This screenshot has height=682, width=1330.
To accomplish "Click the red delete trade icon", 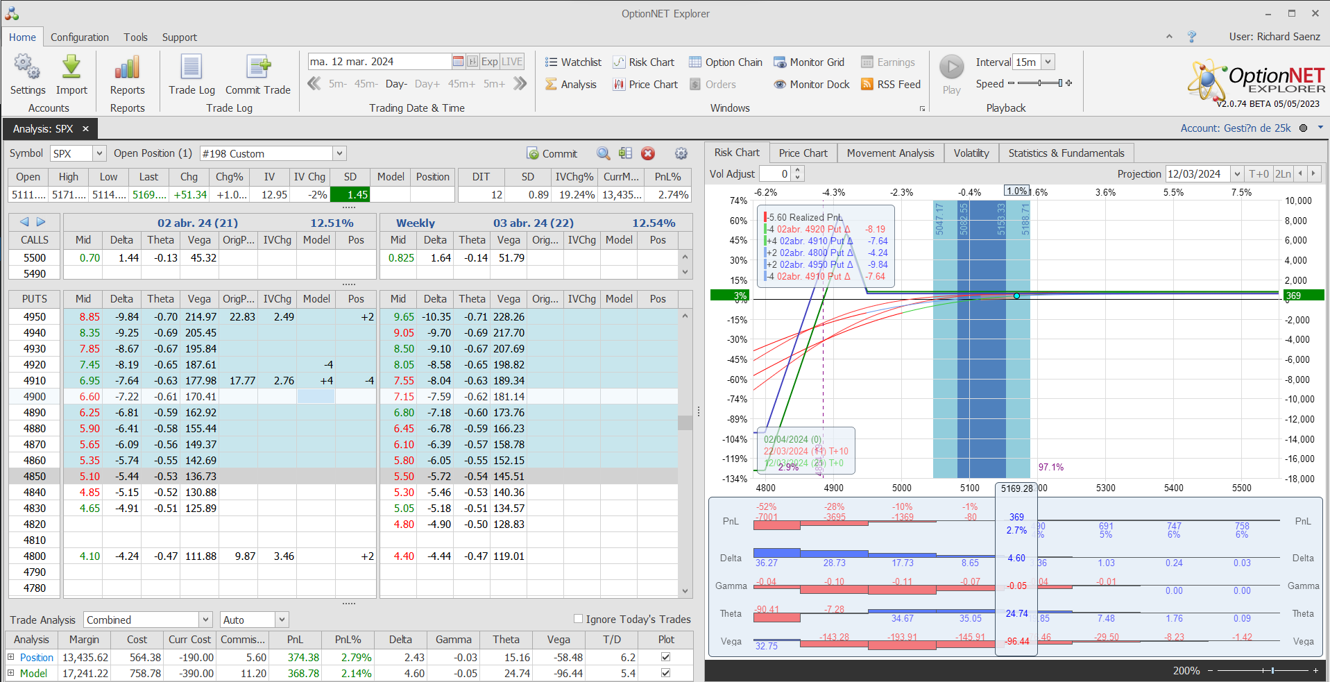I will pos(648,153).
